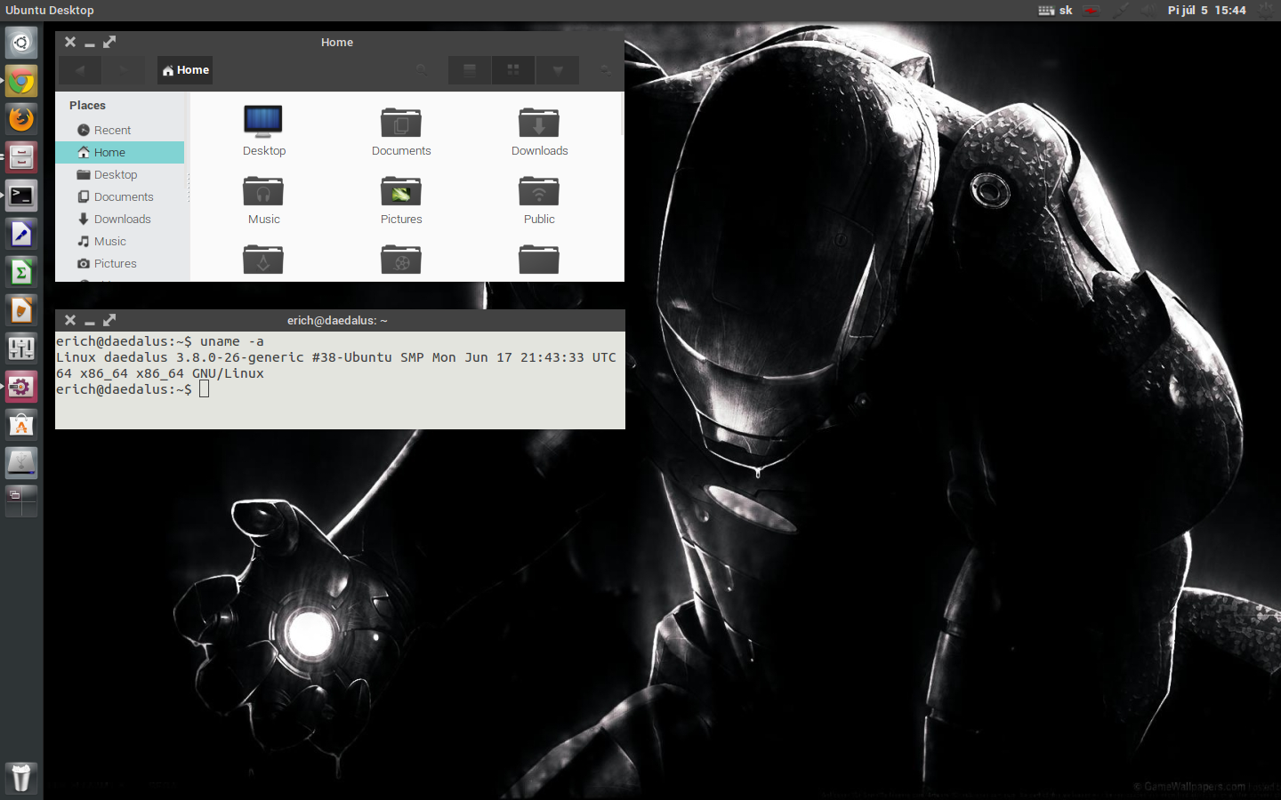1281x800 pixels.
Task: Click the 'uname -a' command text
Action: point(231,341)
